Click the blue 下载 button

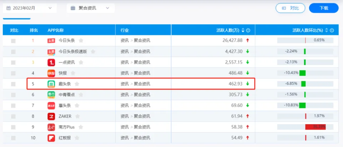coord(324,8)
